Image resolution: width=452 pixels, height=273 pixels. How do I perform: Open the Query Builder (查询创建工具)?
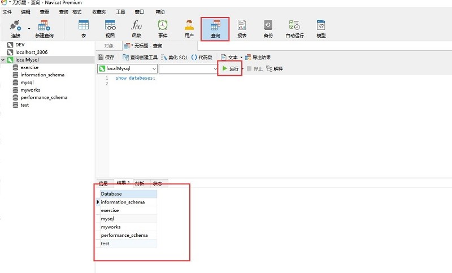pyautogui.click(x=140, y=57)
